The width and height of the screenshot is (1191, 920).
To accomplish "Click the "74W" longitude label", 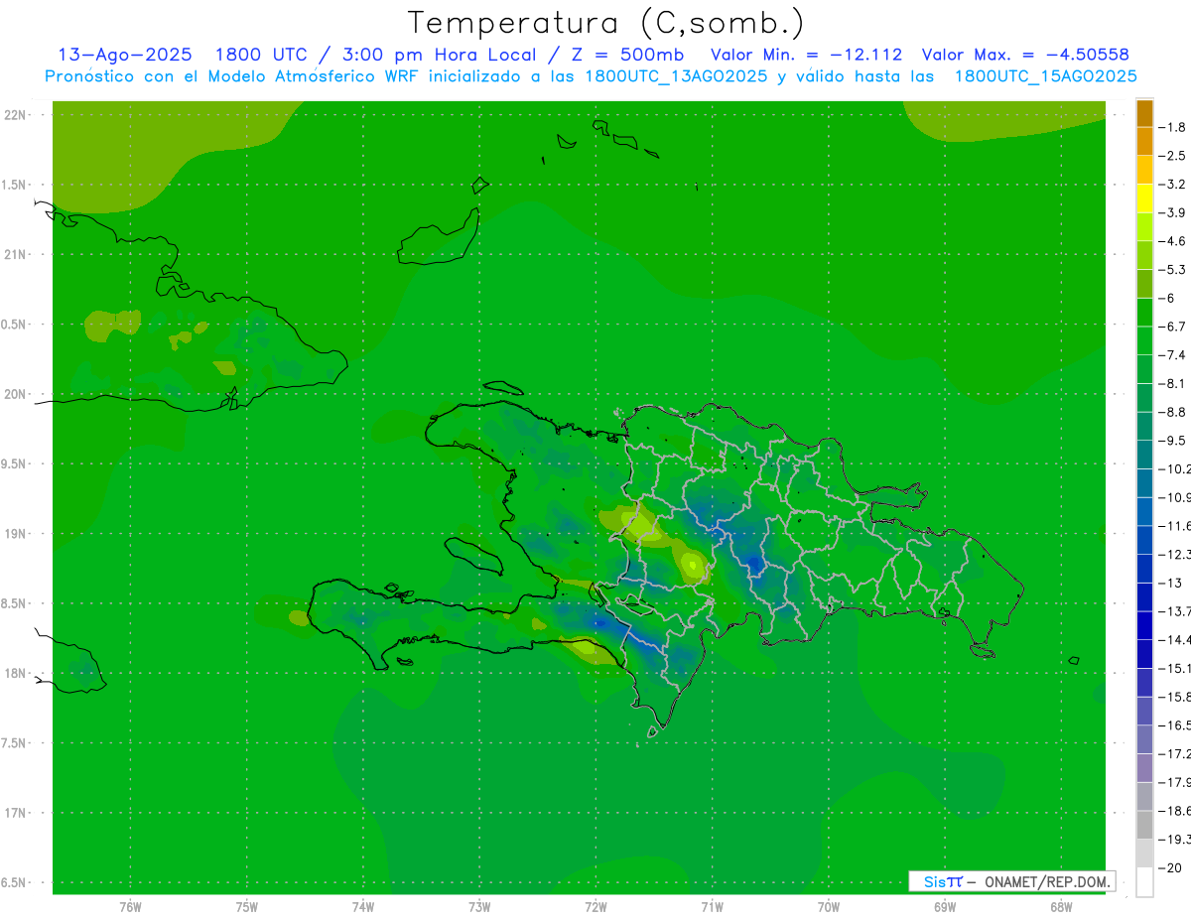I will click(362, 906).
